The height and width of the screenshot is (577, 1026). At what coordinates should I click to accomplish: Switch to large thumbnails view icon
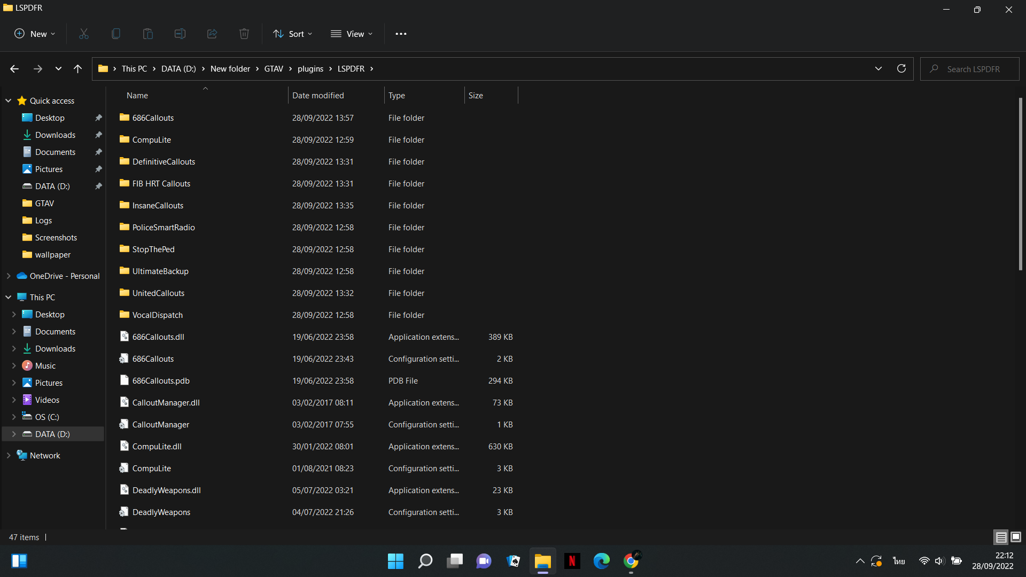1016,537
